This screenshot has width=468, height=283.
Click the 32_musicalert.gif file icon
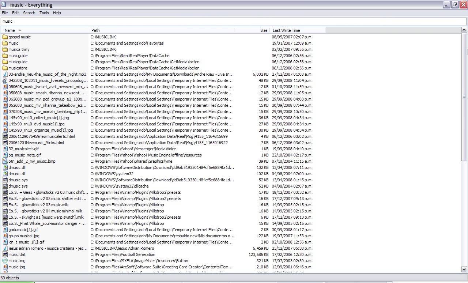pos(5,149)
